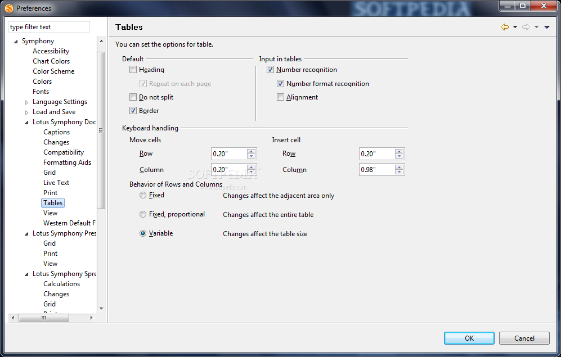Click the OK button
561x357 pixels.
469,338
